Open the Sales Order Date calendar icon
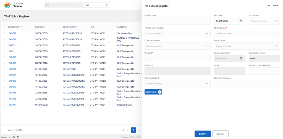The height and width of the screenshot is (139, 283). click(241, 58)
